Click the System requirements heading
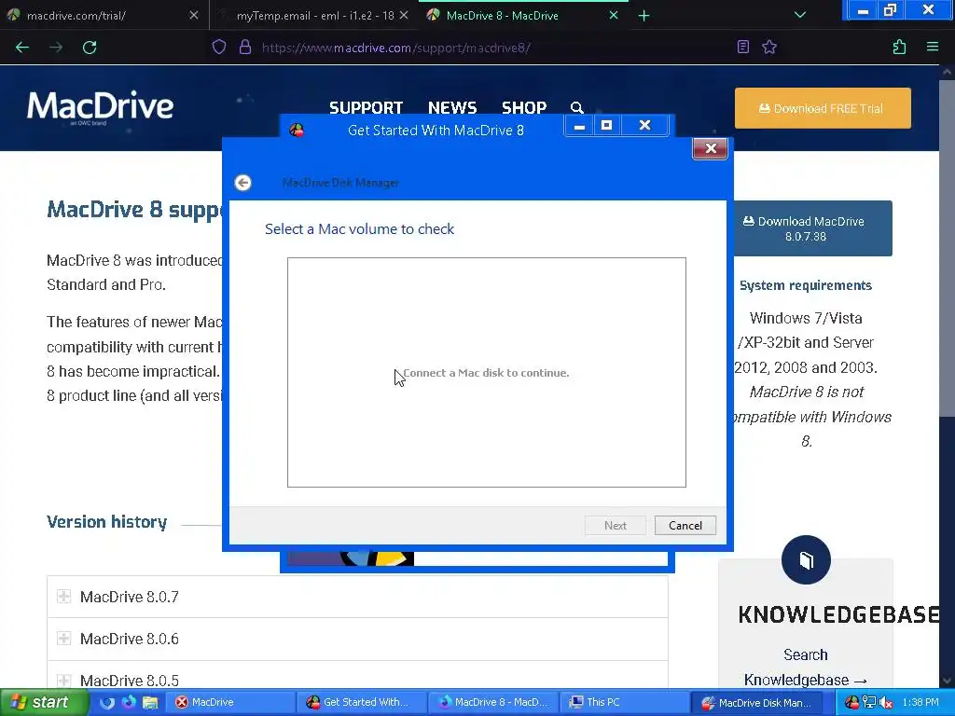Image resolution: width=955 pixels, height=716 pixels. (x=805, y=285)
